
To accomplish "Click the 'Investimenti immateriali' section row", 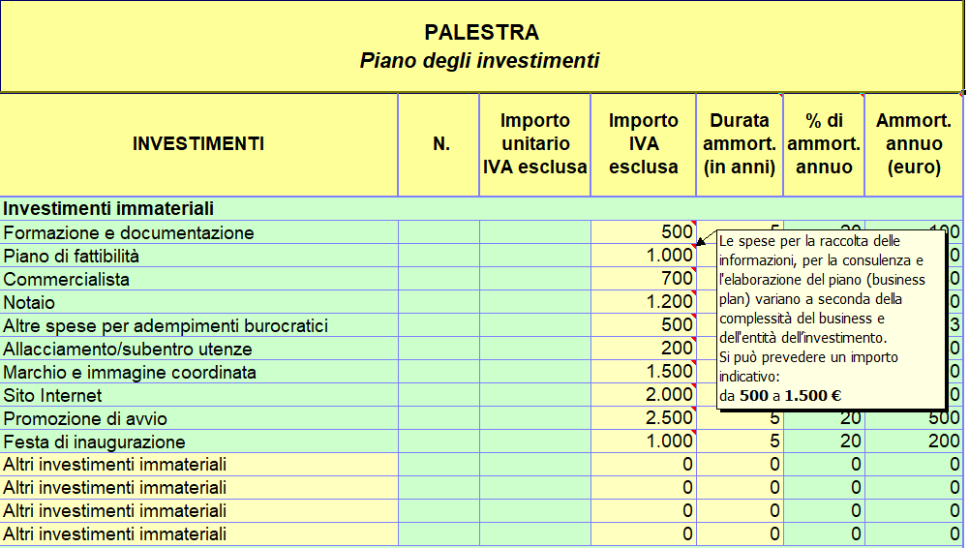I will [481, 209].
